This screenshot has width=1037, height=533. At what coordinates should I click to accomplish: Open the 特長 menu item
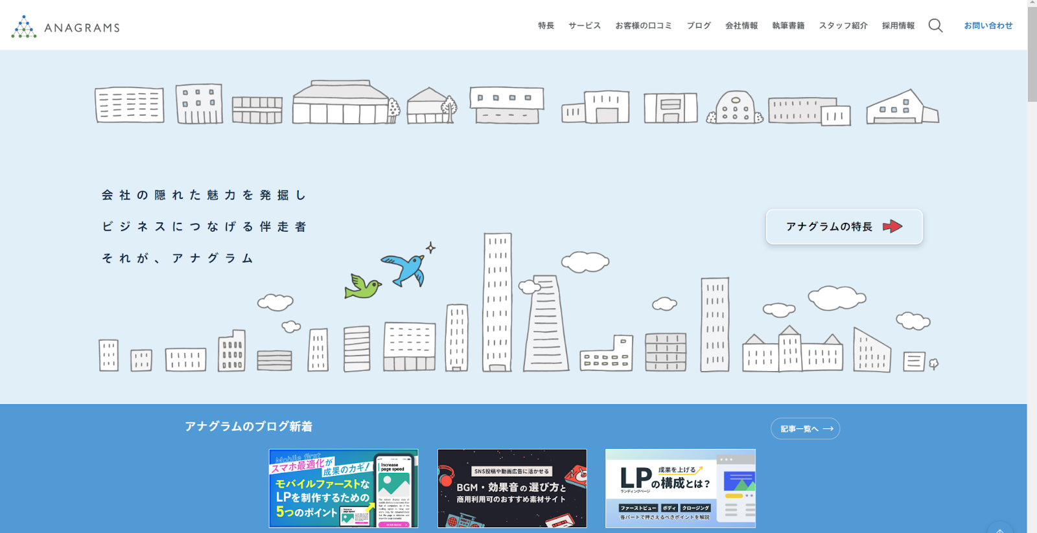click(x=546, y=26)
